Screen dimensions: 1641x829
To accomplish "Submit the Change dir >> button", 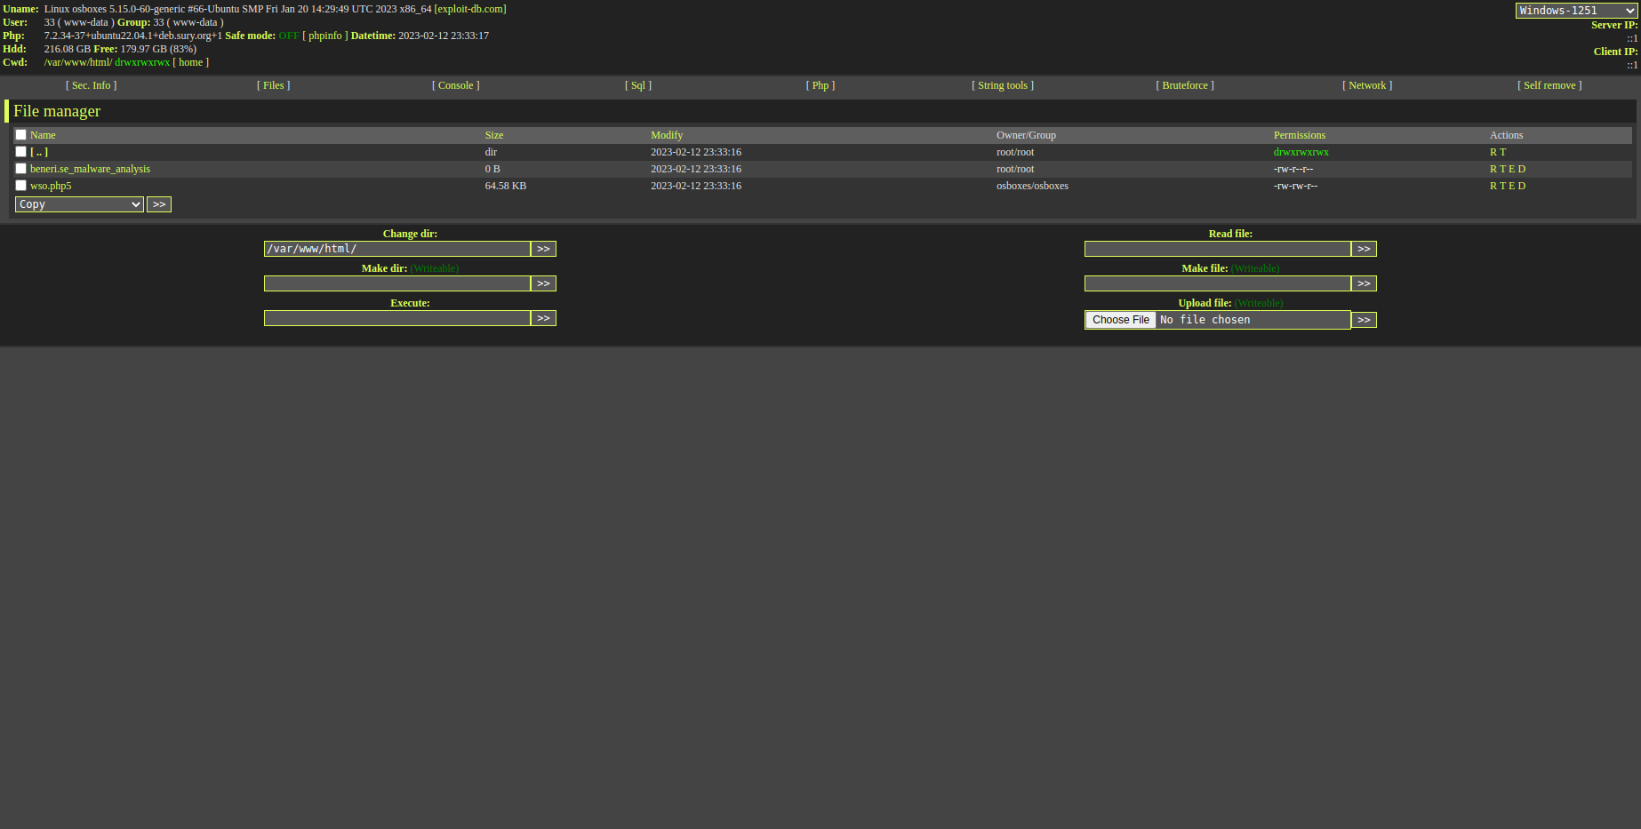I will (x=544, y=249).
